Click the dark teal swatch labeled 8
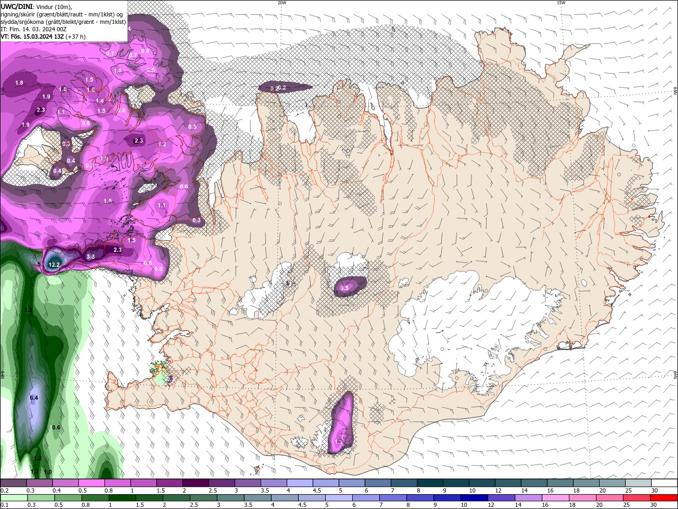The width and height of the screenshot is (678, 509). point(430,483)
